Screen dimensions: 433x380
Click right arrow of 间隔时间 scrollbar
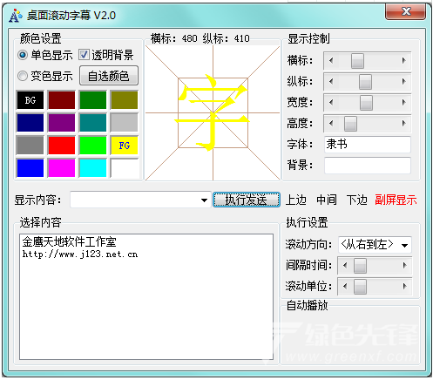[x=404, y=265]
